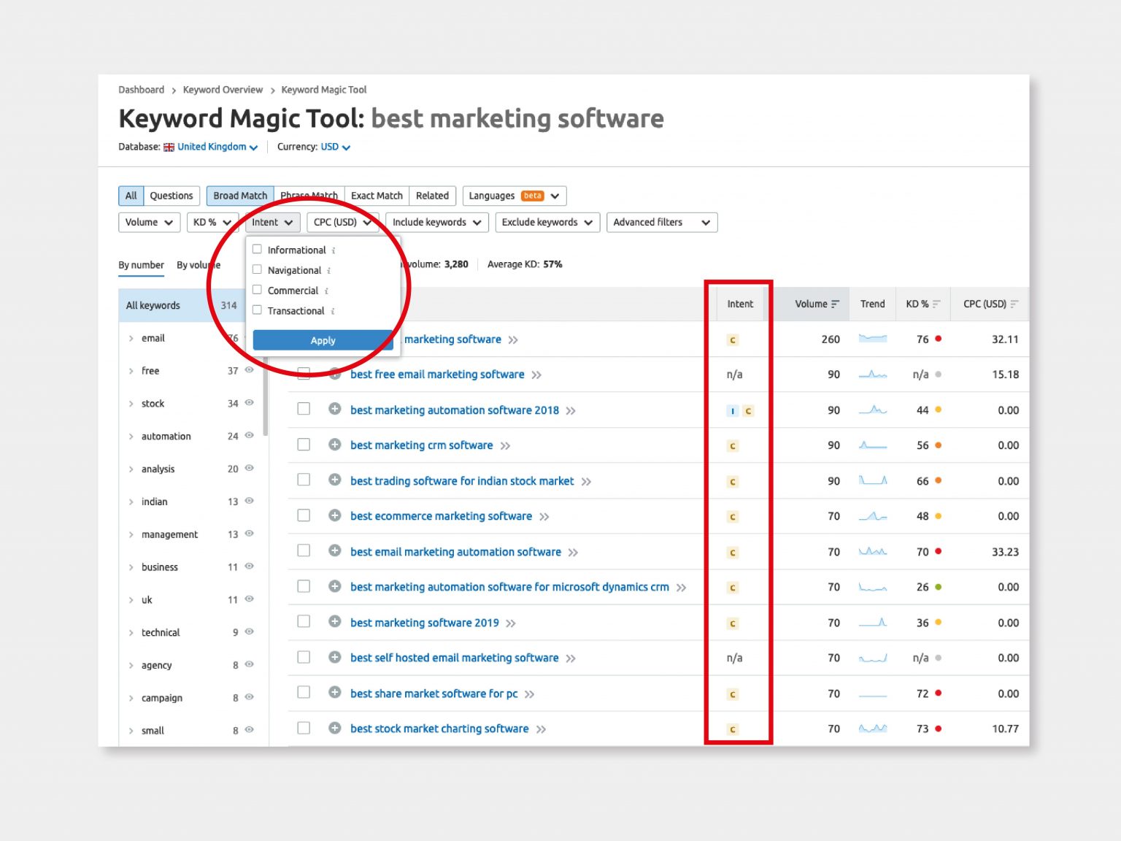Viewport: 1121px width, 841px height.
Task: Open the Advanced filters dropdown
Action: click(x=660, y=222)
